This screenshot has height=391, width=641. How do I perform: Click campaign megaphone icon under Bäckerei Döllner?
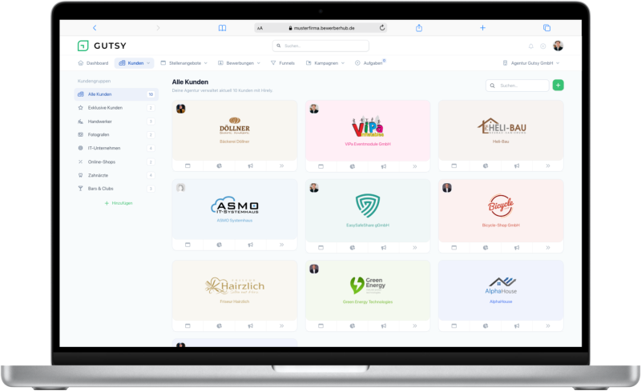coord(250,166)
